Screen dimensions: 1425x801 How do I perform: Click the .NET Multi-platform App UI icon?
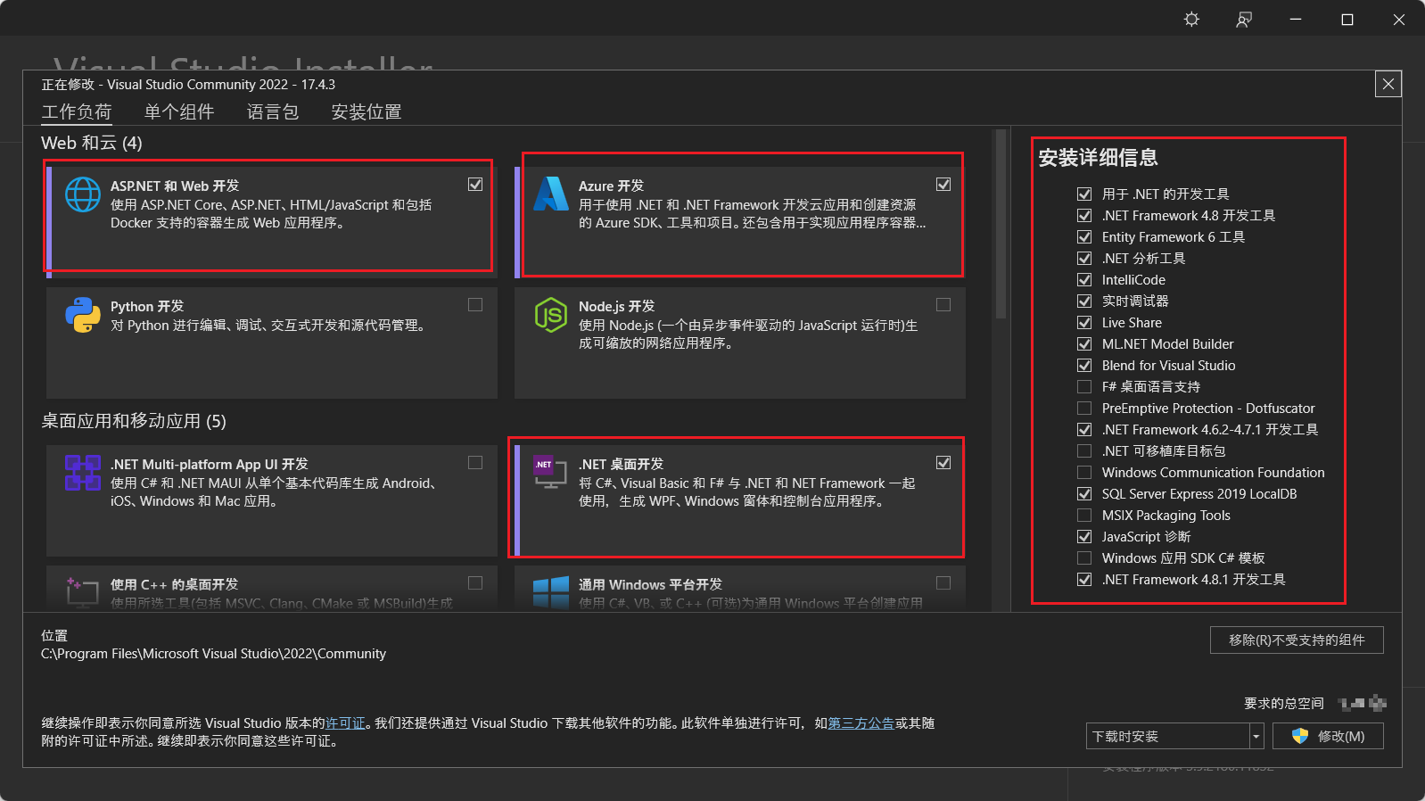[x=83, y=473]
